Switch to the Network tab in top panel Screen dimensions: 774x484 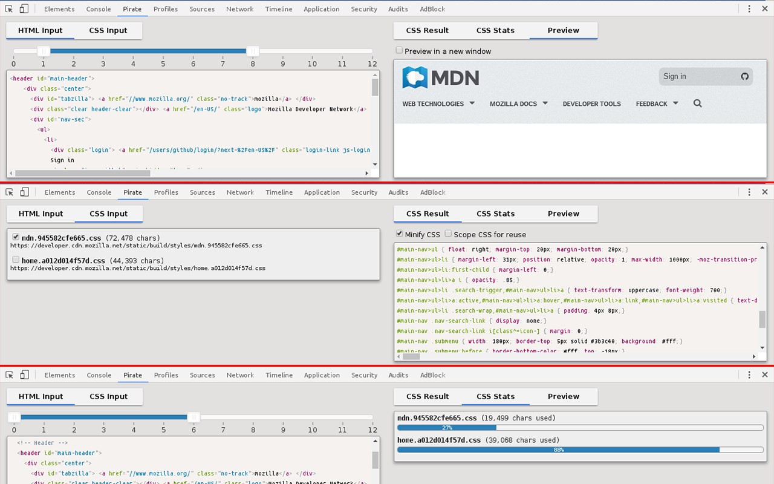coord(240,9)
